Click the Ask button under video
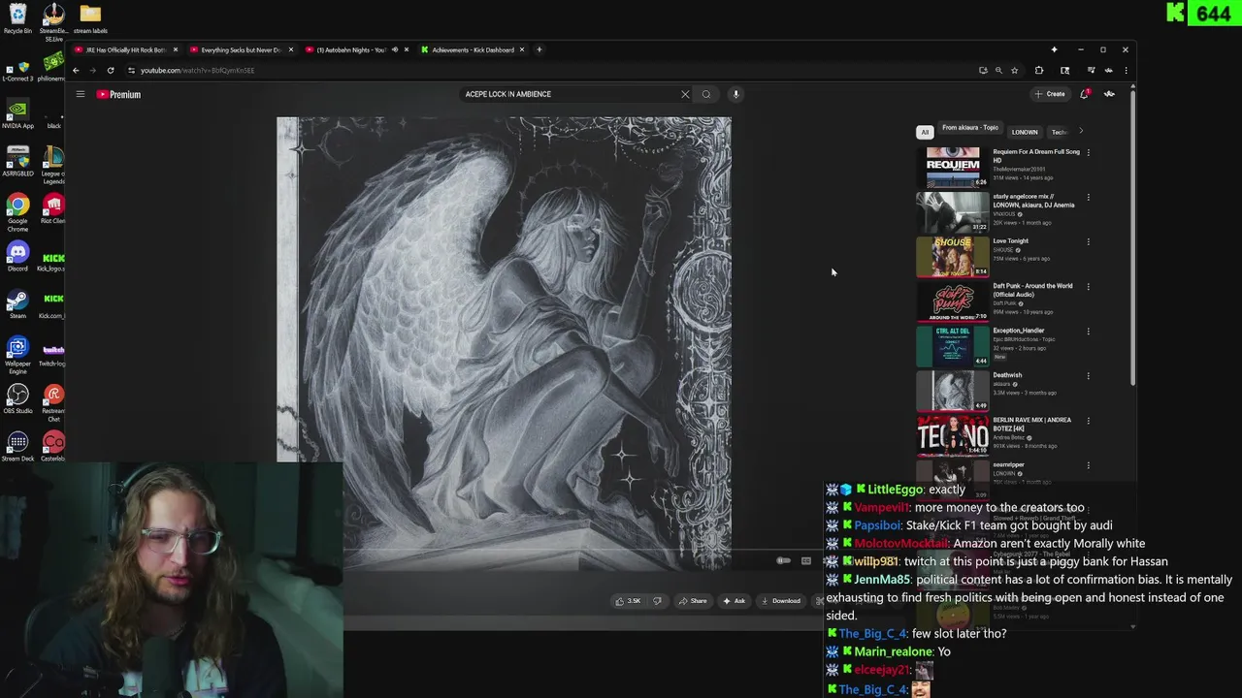1242x698 pixels. (x=735, y=601)
